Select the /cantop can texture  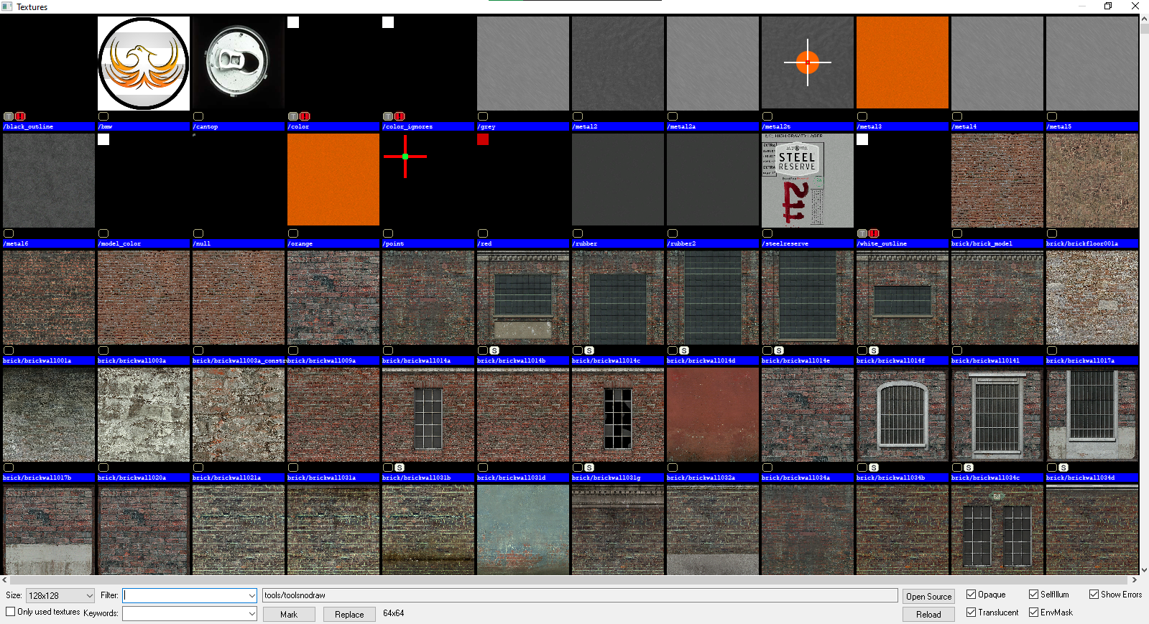coord(239,63)
